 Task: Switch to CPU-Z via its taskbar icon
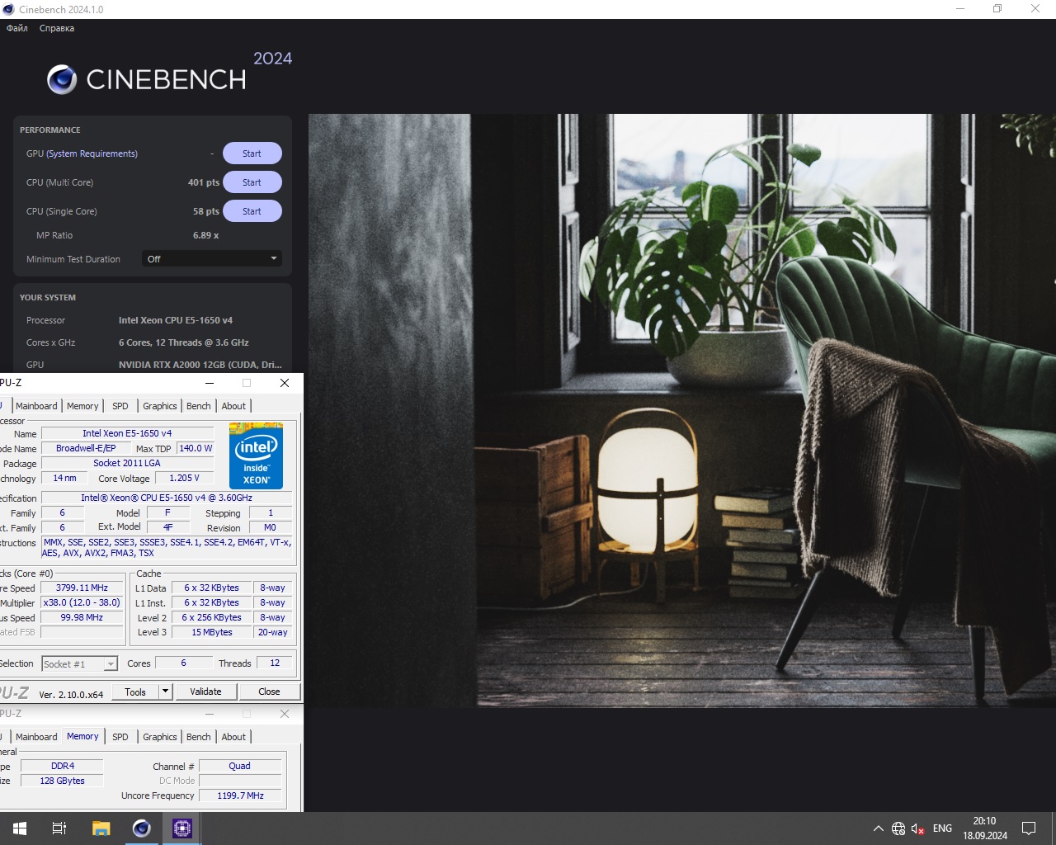[x=181, y=828]
